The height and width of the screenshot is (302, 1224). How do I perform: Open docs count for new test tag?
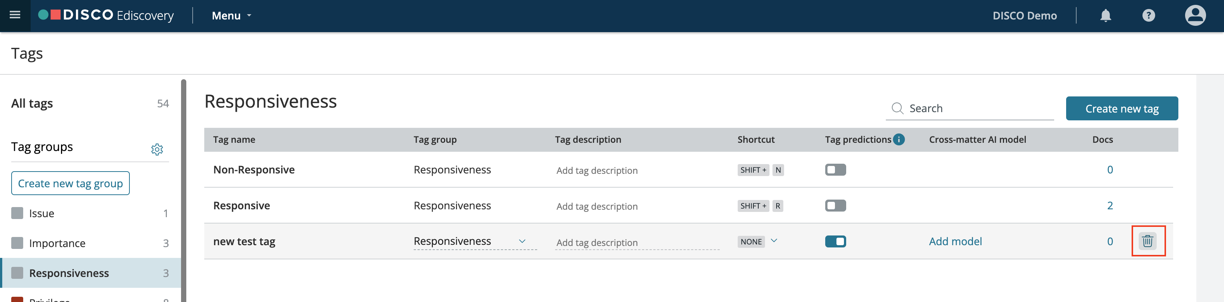(x=1110, y=241)
